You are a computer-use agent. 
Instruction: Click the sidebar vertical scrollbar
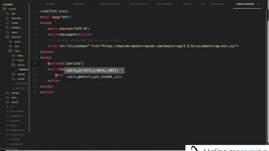pyautogui.click(x=29, y=68)
